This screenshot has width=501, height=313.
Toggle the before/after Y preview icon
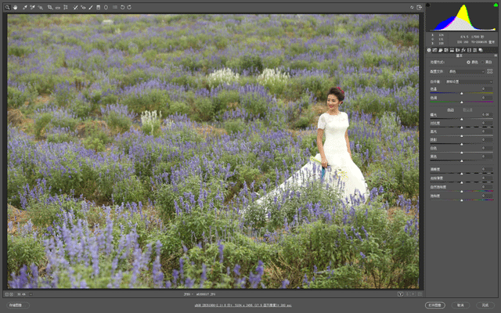(400, 294)
